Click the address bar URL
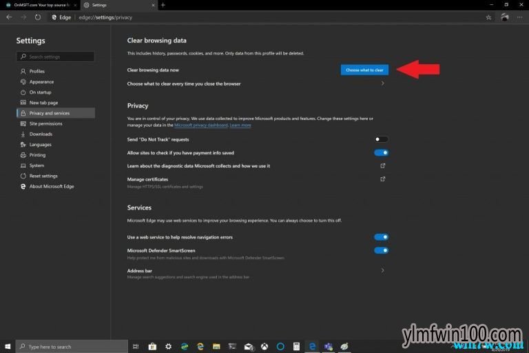Image resolution: width=529 pixels, height=353 pixels. point(105,17)
